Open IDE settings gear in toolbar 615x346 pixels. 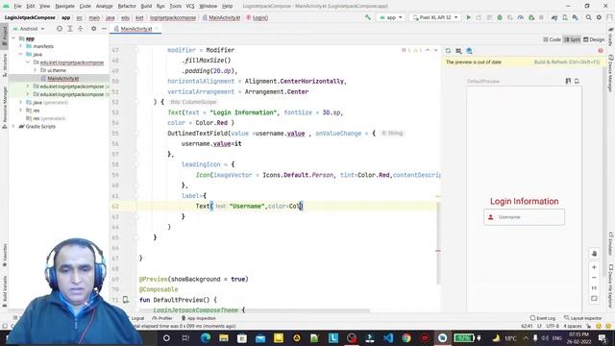pyautogui.click(x=599, y=17)
